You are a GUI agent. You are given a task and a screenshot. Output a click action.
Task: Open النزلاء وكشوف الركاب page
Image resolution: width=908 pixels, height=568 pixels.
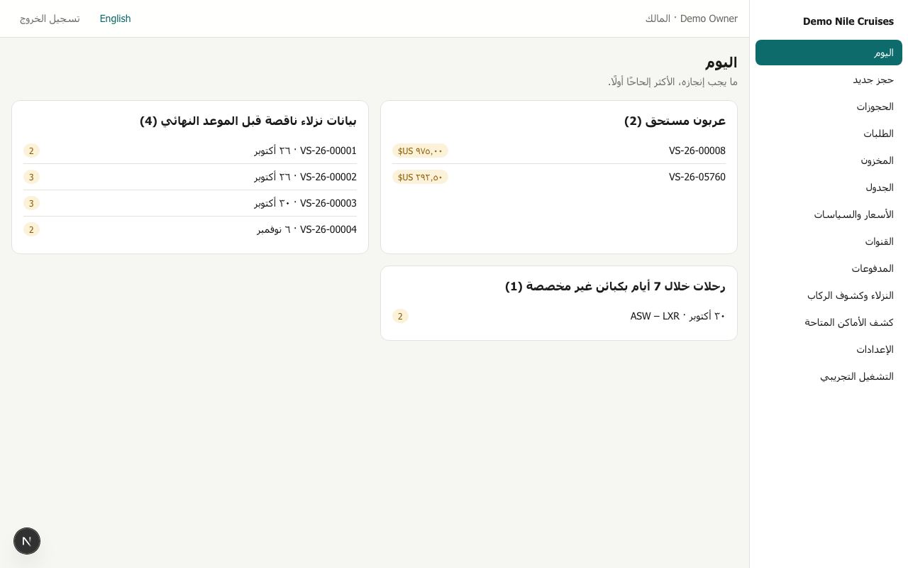[829, 295]
